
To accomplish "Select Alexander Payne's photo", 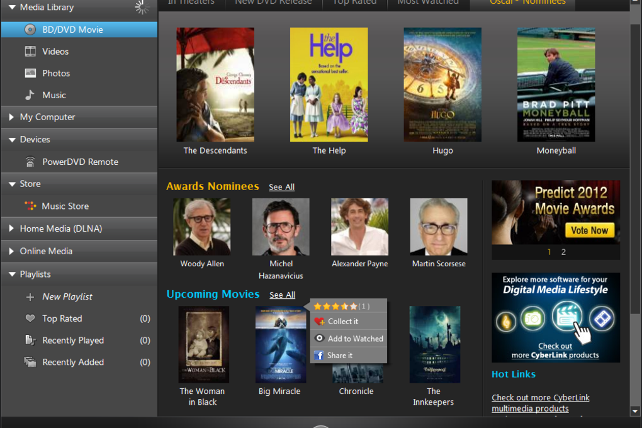I will (x=359, y=227).
